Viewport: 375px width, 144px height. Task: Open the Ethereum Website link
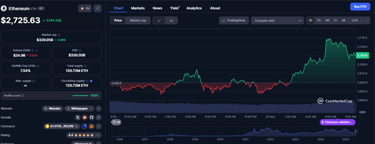tap(52, 108)
